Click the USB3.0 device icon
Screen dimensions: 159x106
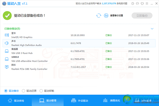click(7, 59)
